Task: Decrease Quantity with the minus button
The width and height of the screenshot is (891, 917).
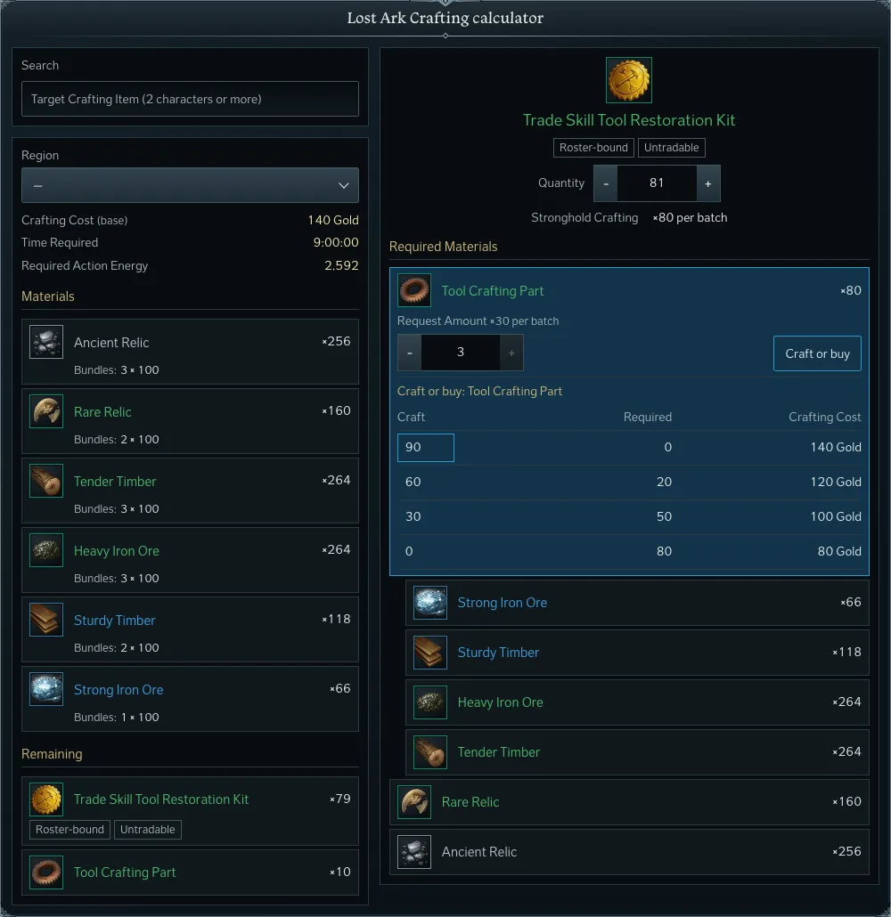Action: (x=606, y=183)
